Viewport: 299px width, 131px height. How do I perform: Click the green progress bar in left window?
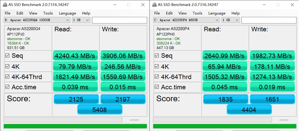point(75,126)
